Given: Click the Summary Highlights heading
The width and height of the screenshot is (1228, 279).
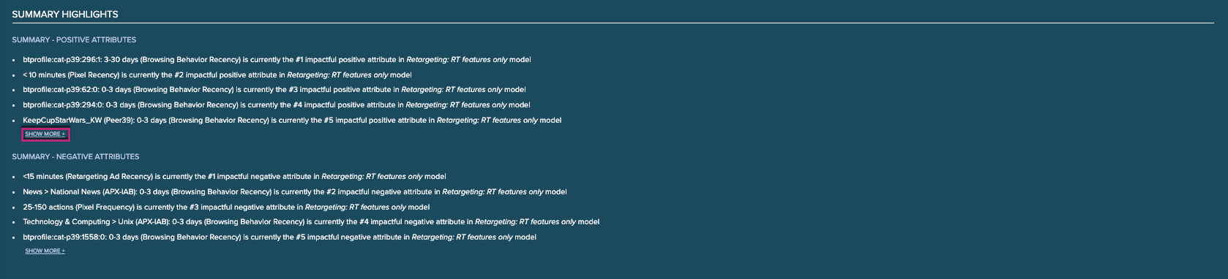Looking at the screenshot, I should click(x=65, y=15).
